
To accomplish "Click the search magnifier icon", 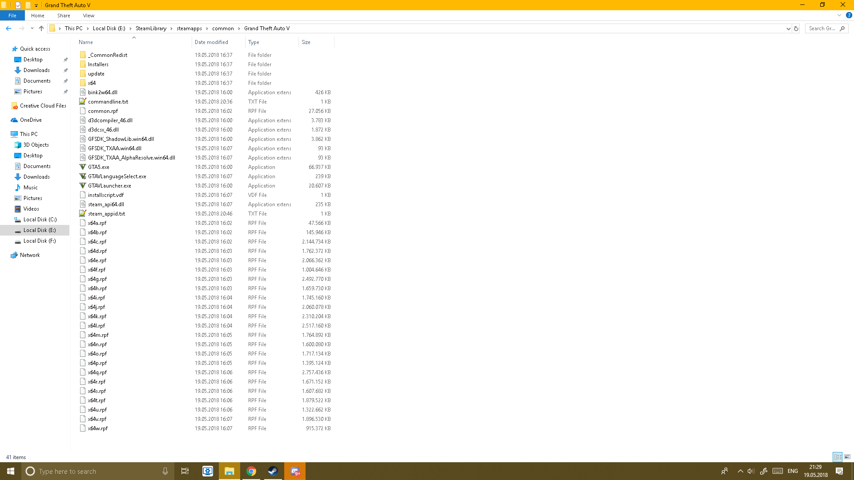I will click(842, 28).
